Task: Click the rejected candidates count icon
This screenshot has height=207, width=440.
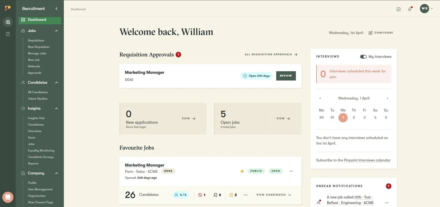Action: [x=200, y=195]
